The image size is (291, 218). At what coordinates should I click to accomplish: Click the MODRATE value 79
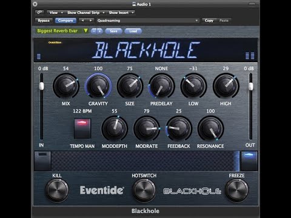point(147,111)
